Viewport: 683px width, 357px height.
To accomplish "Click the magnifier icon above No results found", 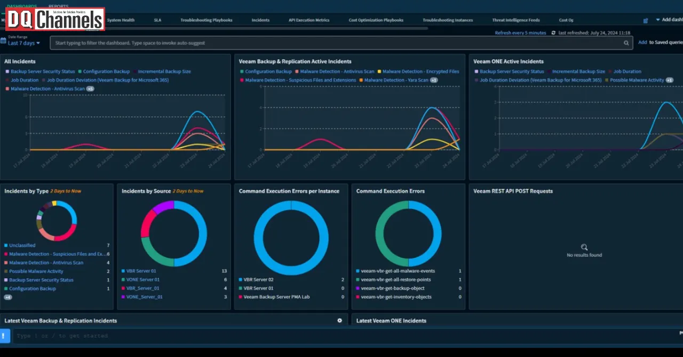I will [584, 247].
